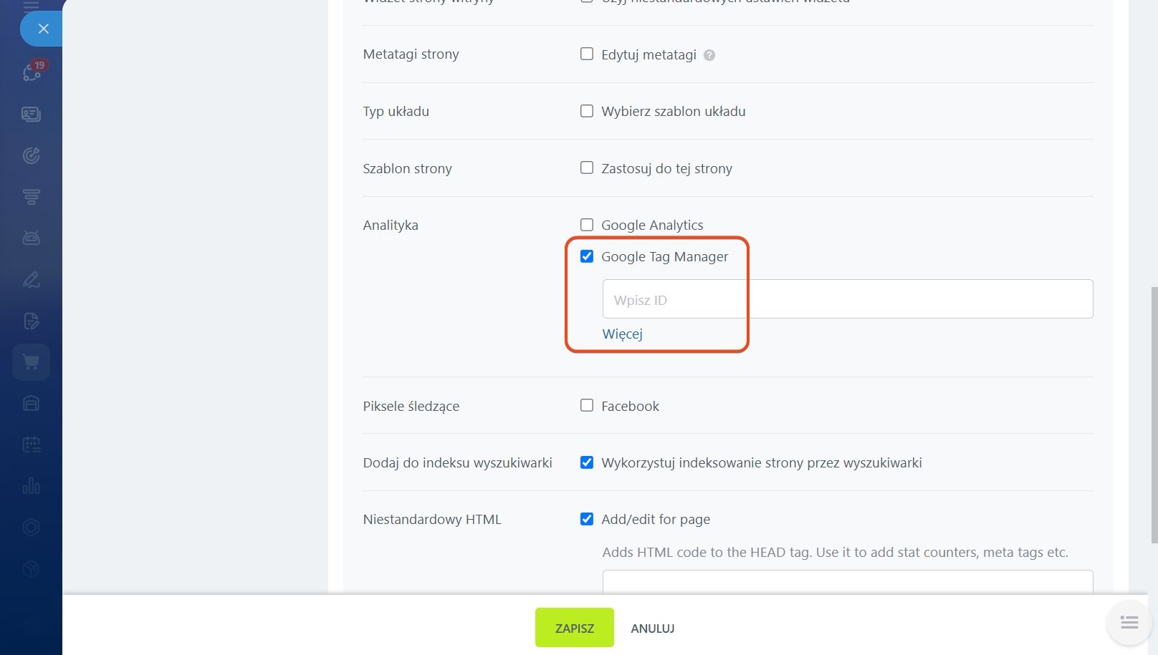
Task: Open the notifications icon with 19 badge
Action: coord(32,72)
